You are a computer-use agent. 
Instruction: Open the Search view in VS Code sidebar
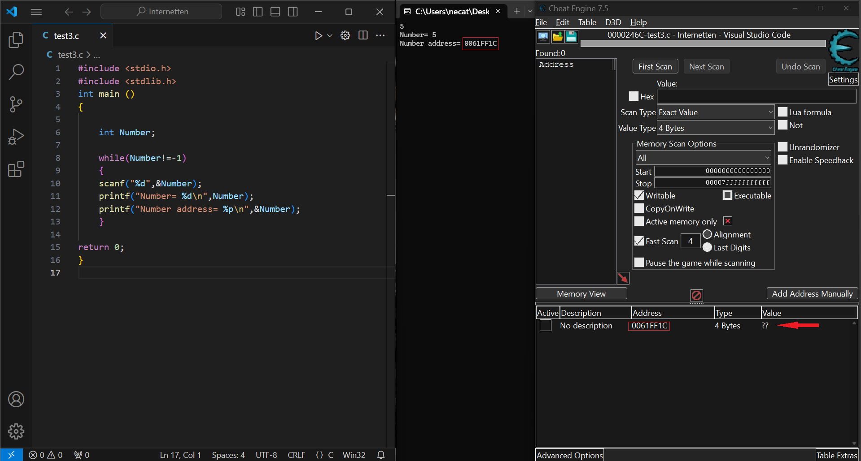[x=16, y=72]
